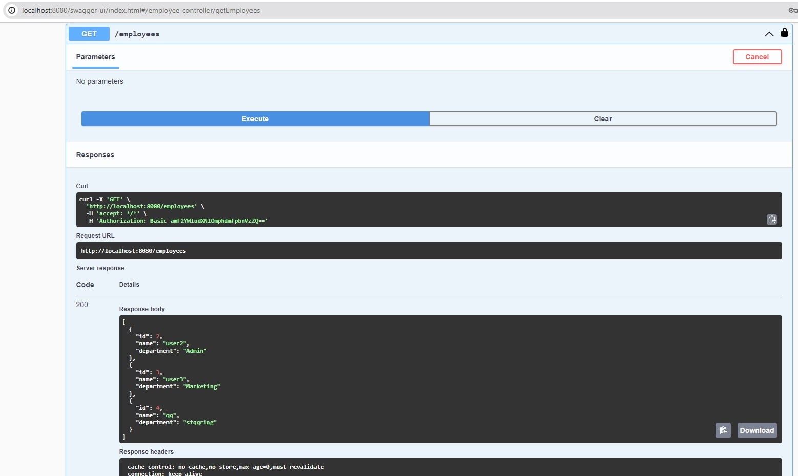Download the response body
Viewport: 798px width, 476px height.
(x=757, y=430)
